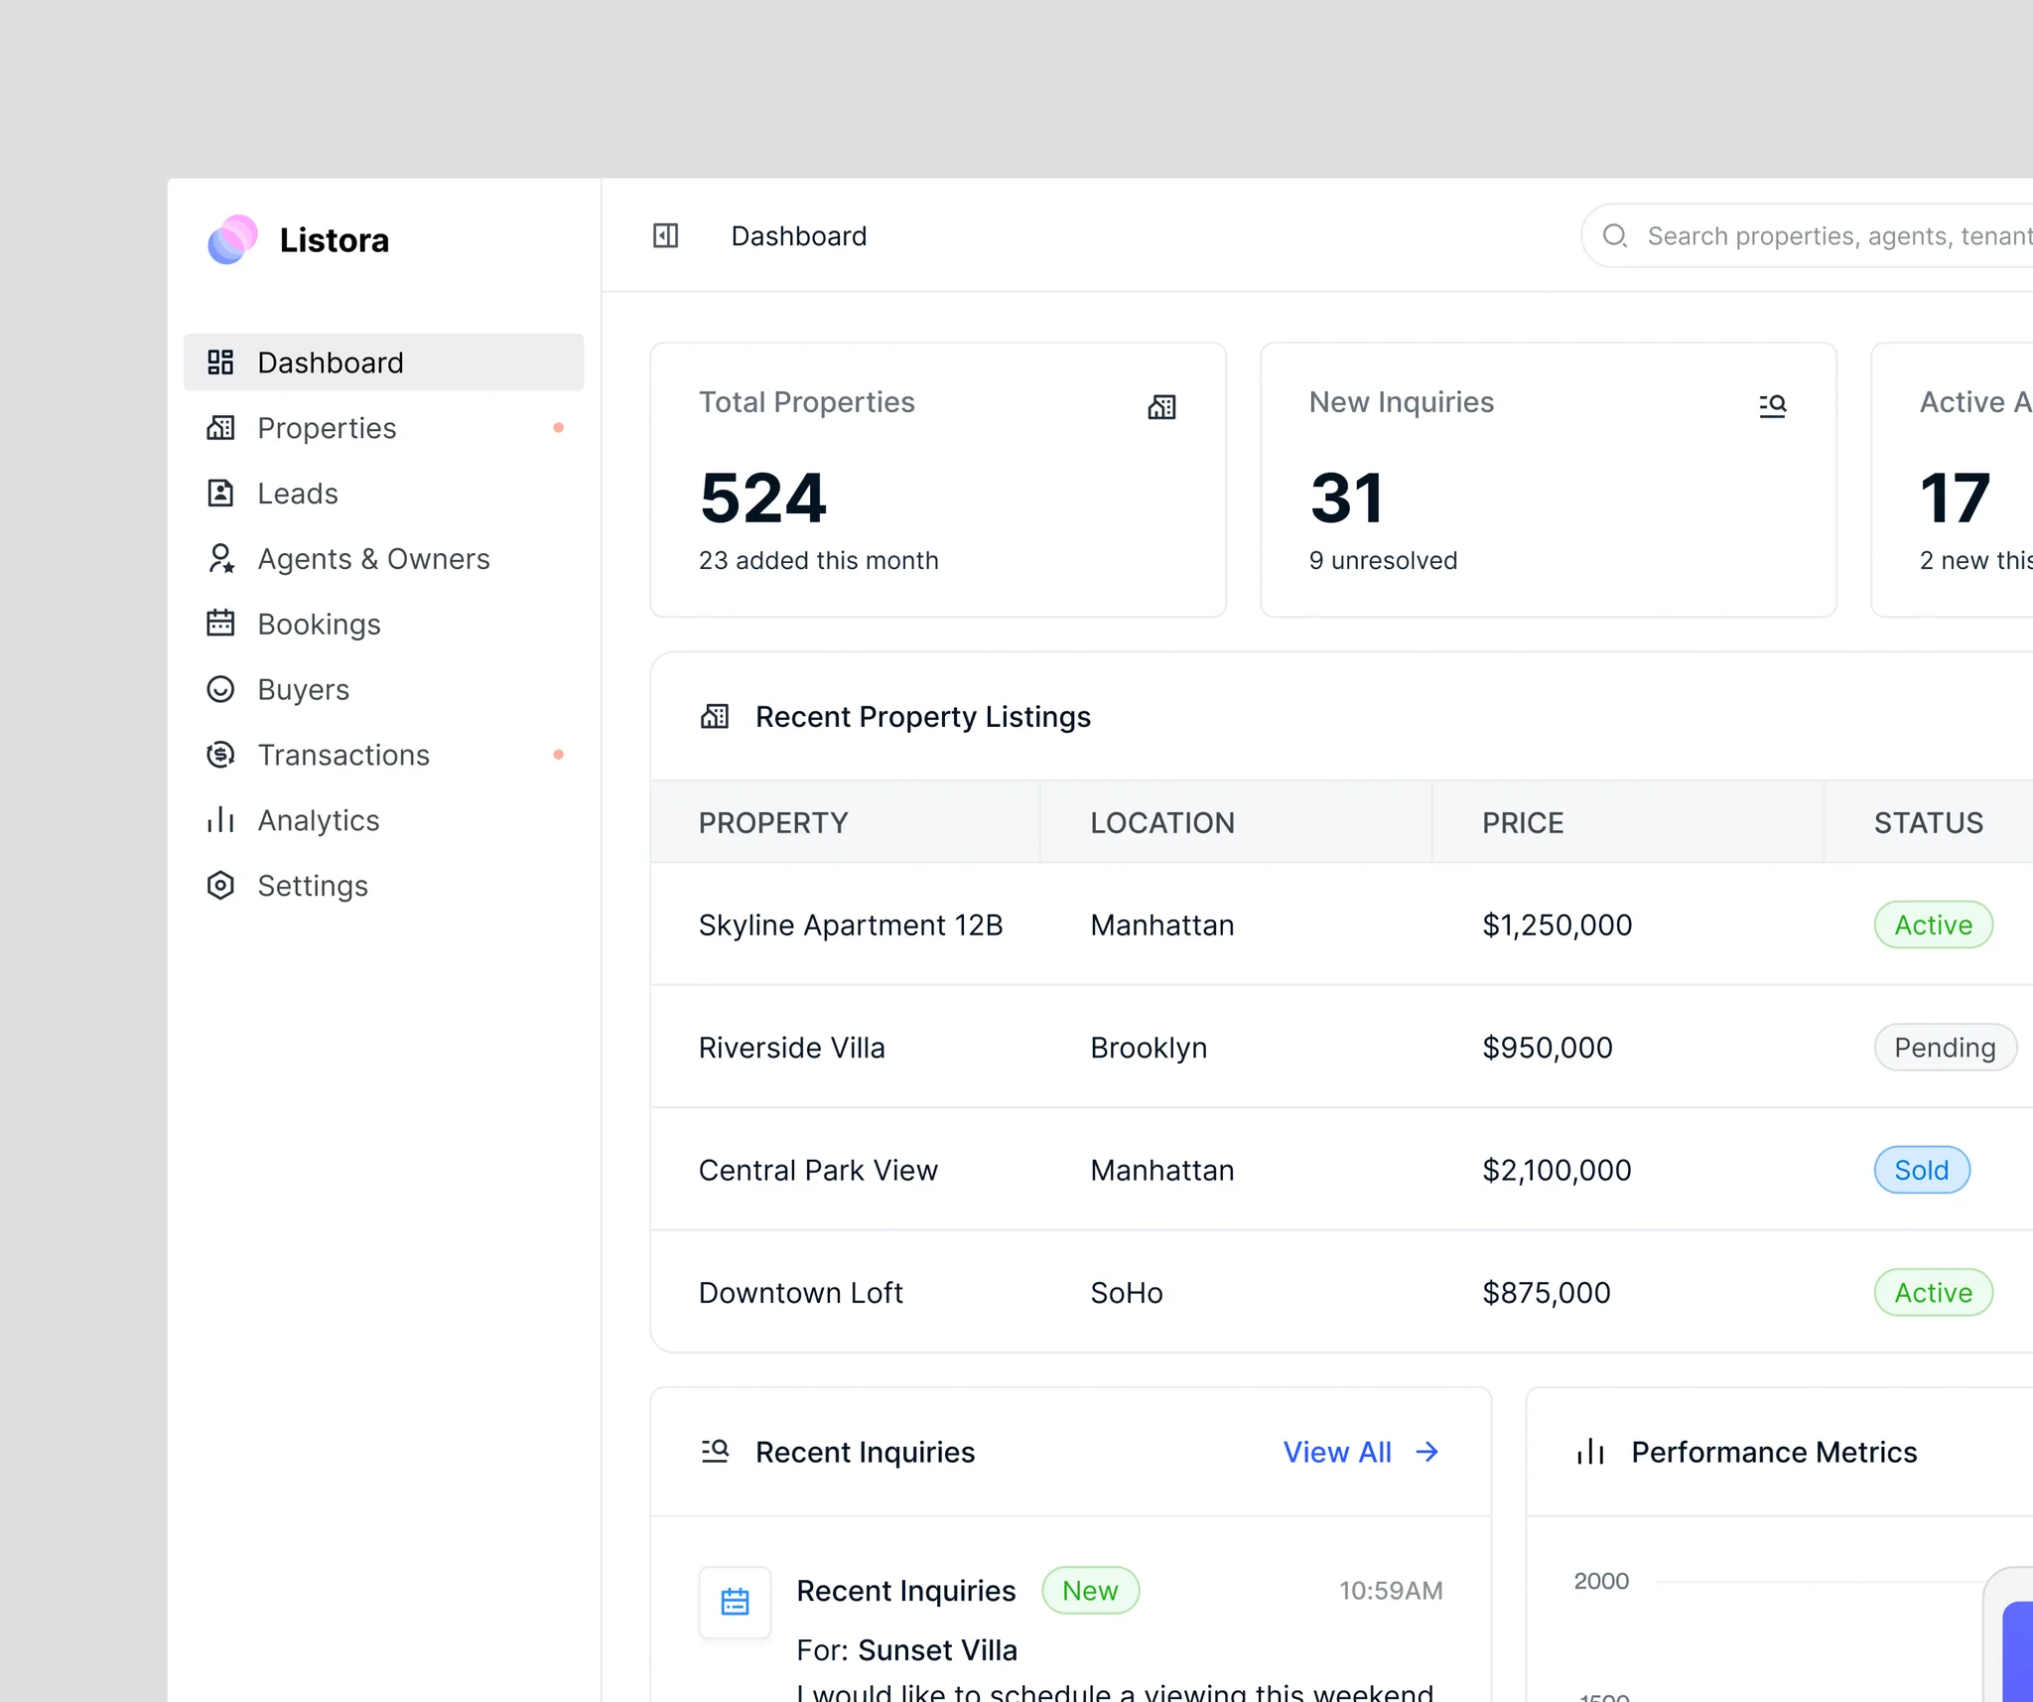The height and width of the screenshot is (1702, 2033).
Task: Click the Agents & Owners person icon
Action: (220, 559)
